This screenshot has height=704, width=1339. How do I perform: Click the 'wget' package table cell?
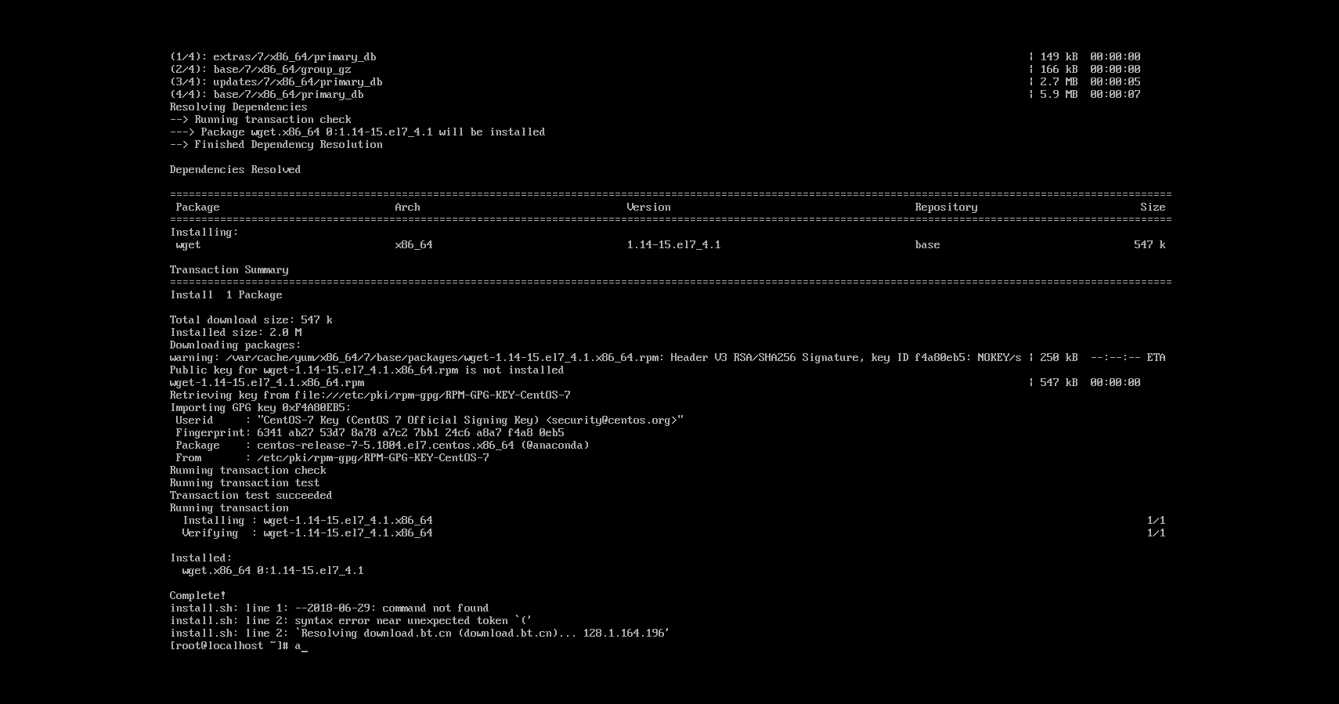pyautogui.click(x=189, y=244)
